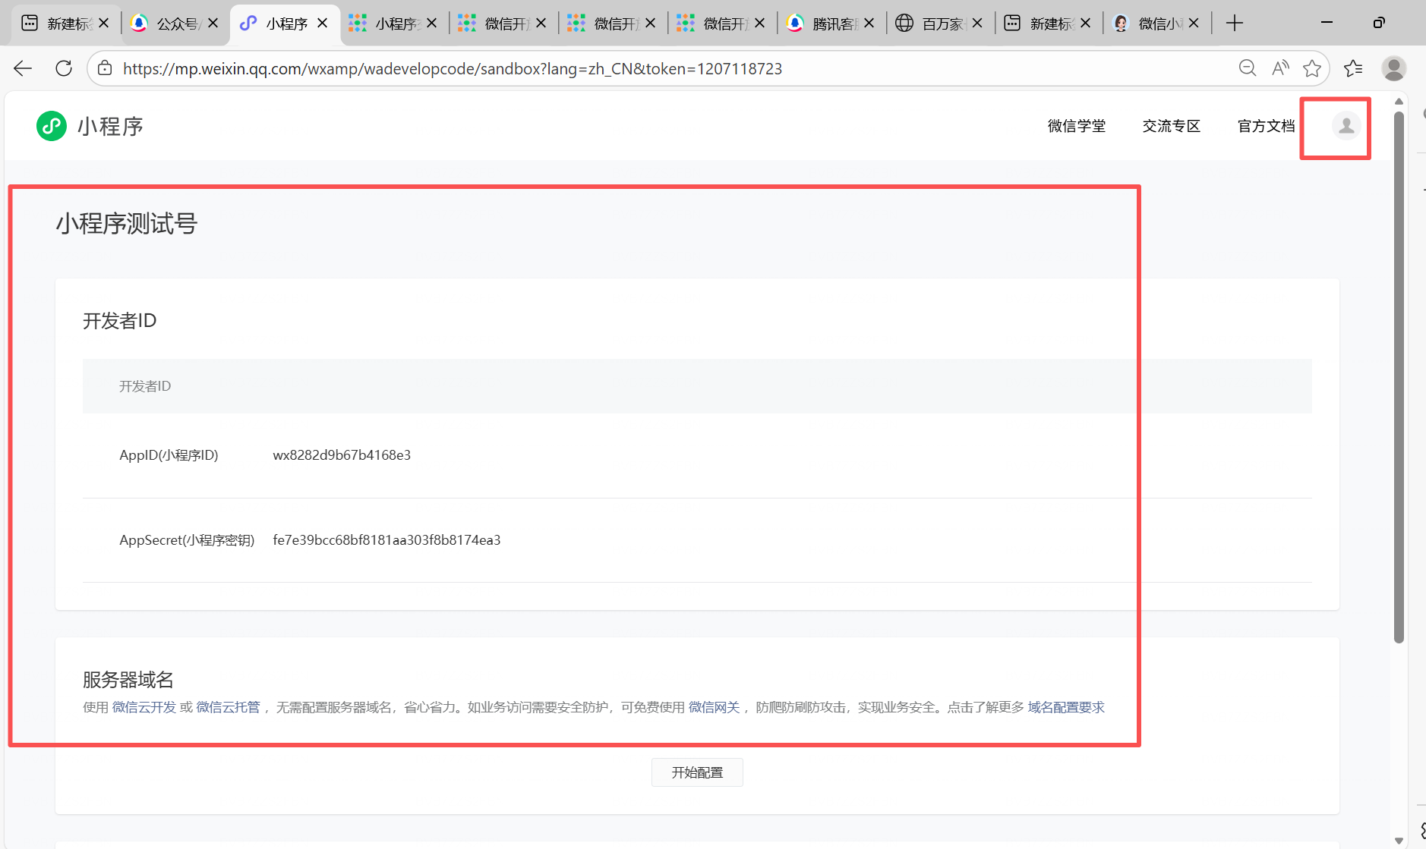Image resolution: width=1426 pixels, height=849 pixels.
Task: Follow the 微信网关 link
Action: click(x=714, y=707)
